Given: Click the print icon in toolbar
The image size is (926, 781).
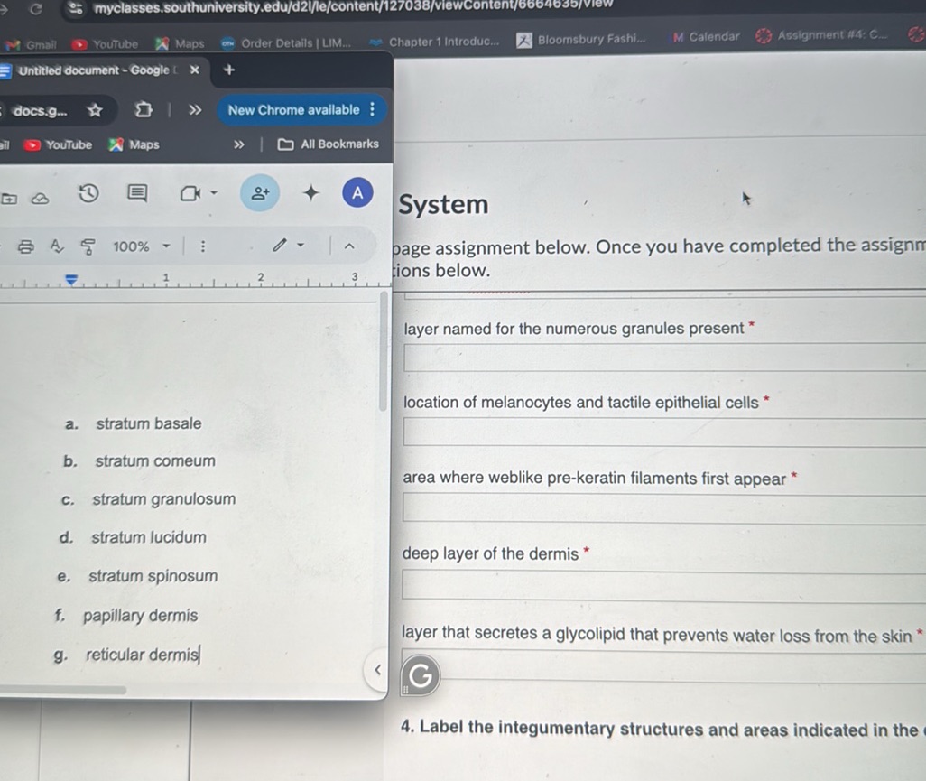Looking at the screenshot, I should pos(26,246).
